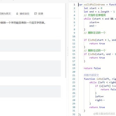Click the text '判断内部回文' on line 21
This screenshot has height=116, width=116.
[x=91, y=75]
